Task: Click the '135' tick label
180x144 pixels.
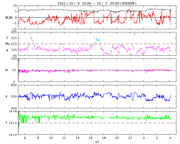Action: tap(14, 50)
